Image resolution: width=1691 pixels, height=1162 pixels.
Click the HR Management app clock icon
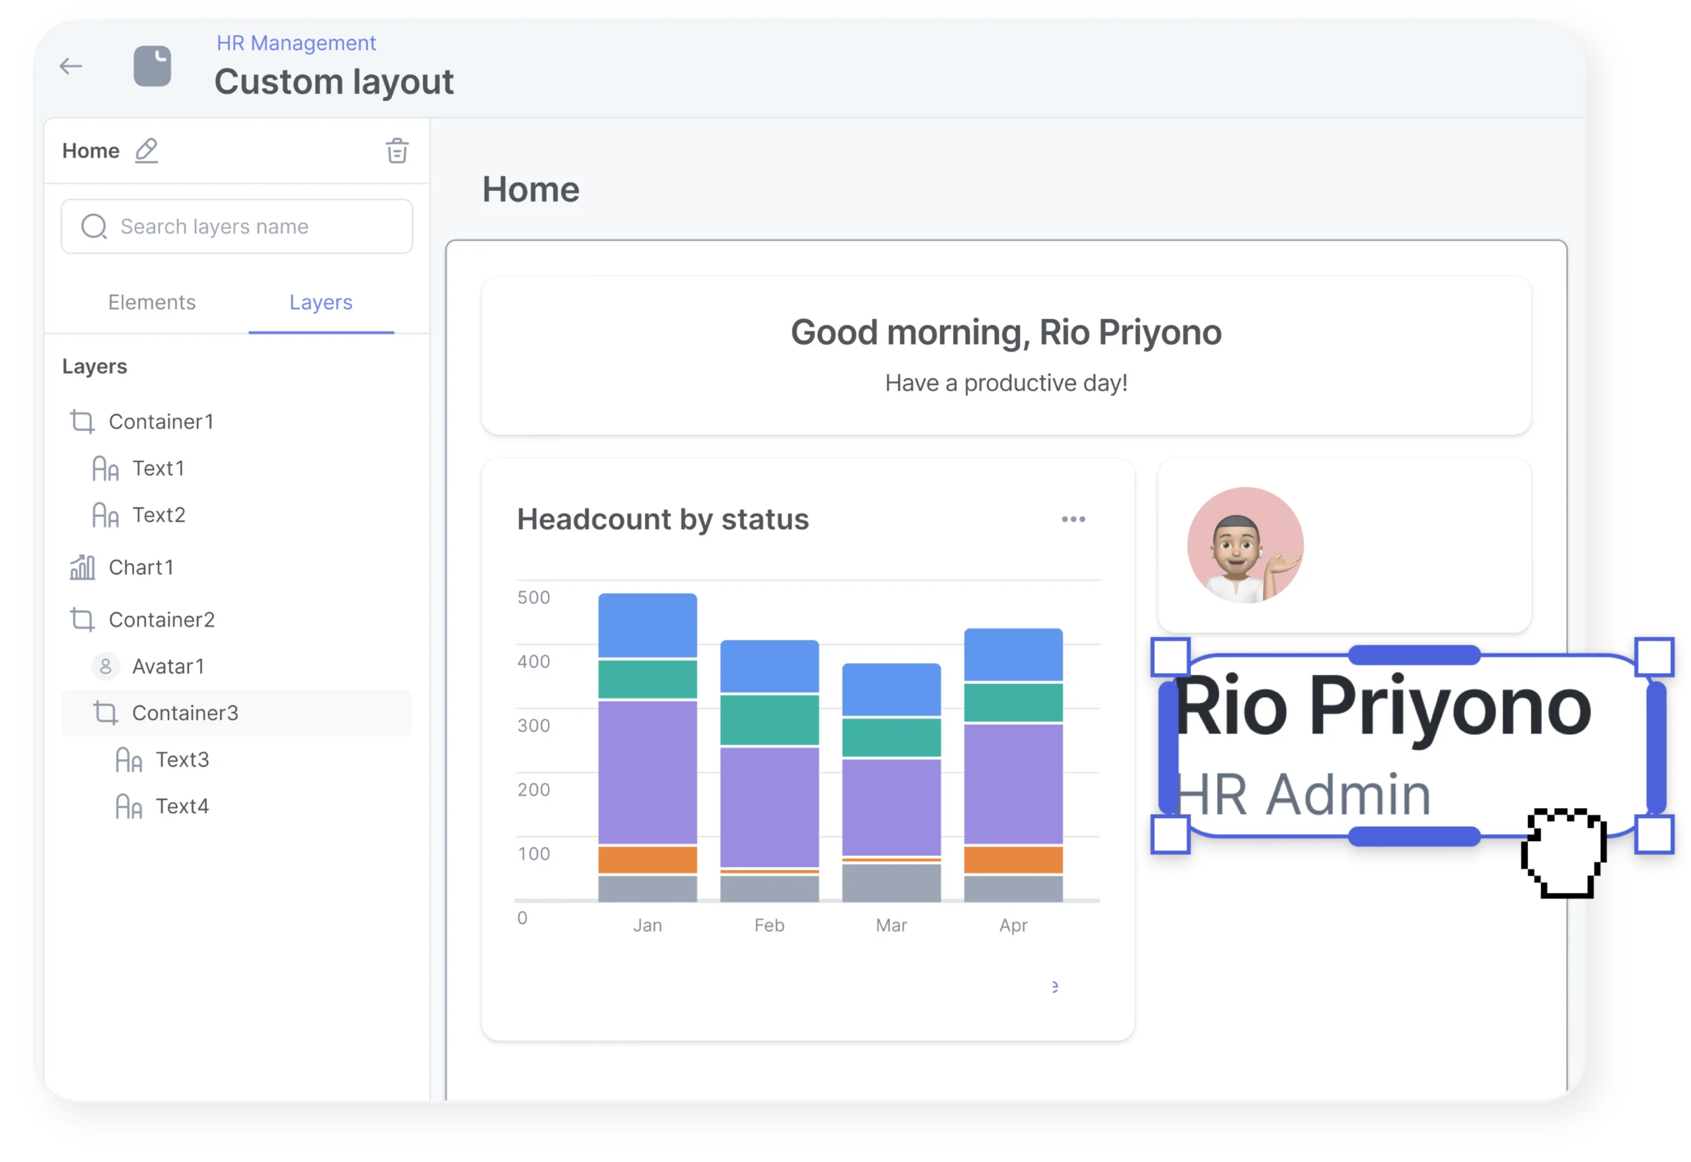[x=152, y=66]
